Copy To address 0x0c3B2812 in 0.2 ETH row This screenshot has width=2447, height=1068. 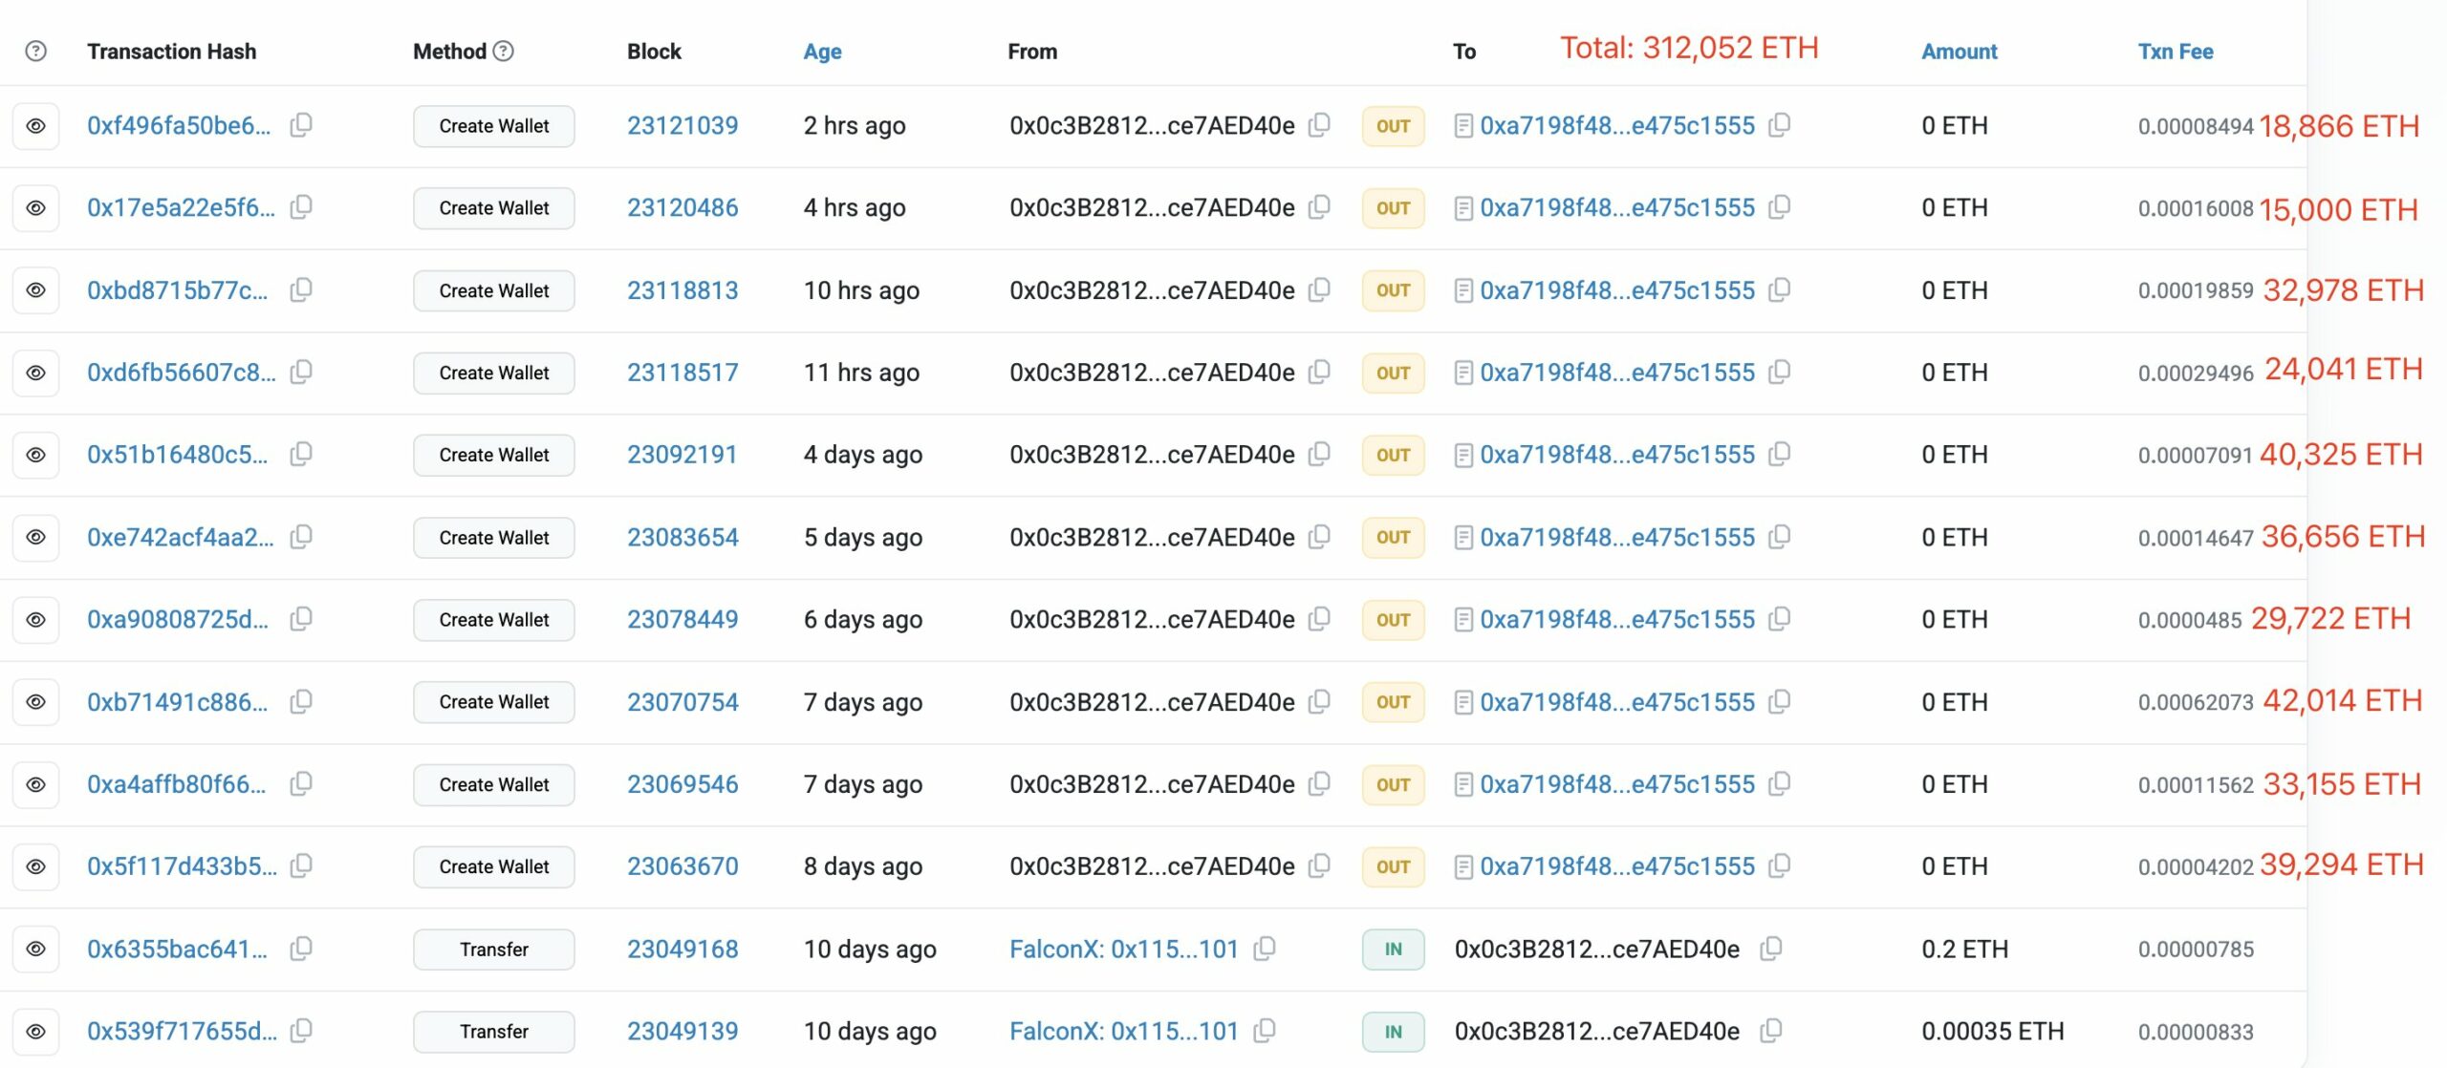pos(1770,949)
